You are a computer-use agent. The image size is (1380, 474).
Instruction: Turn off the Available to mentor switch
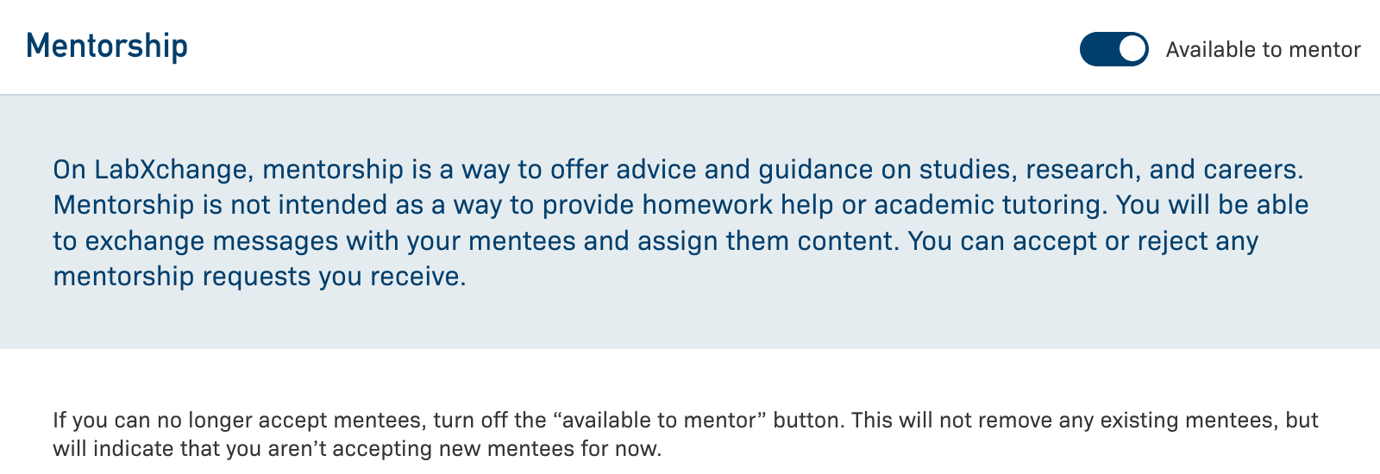(x=1113, y=49)
